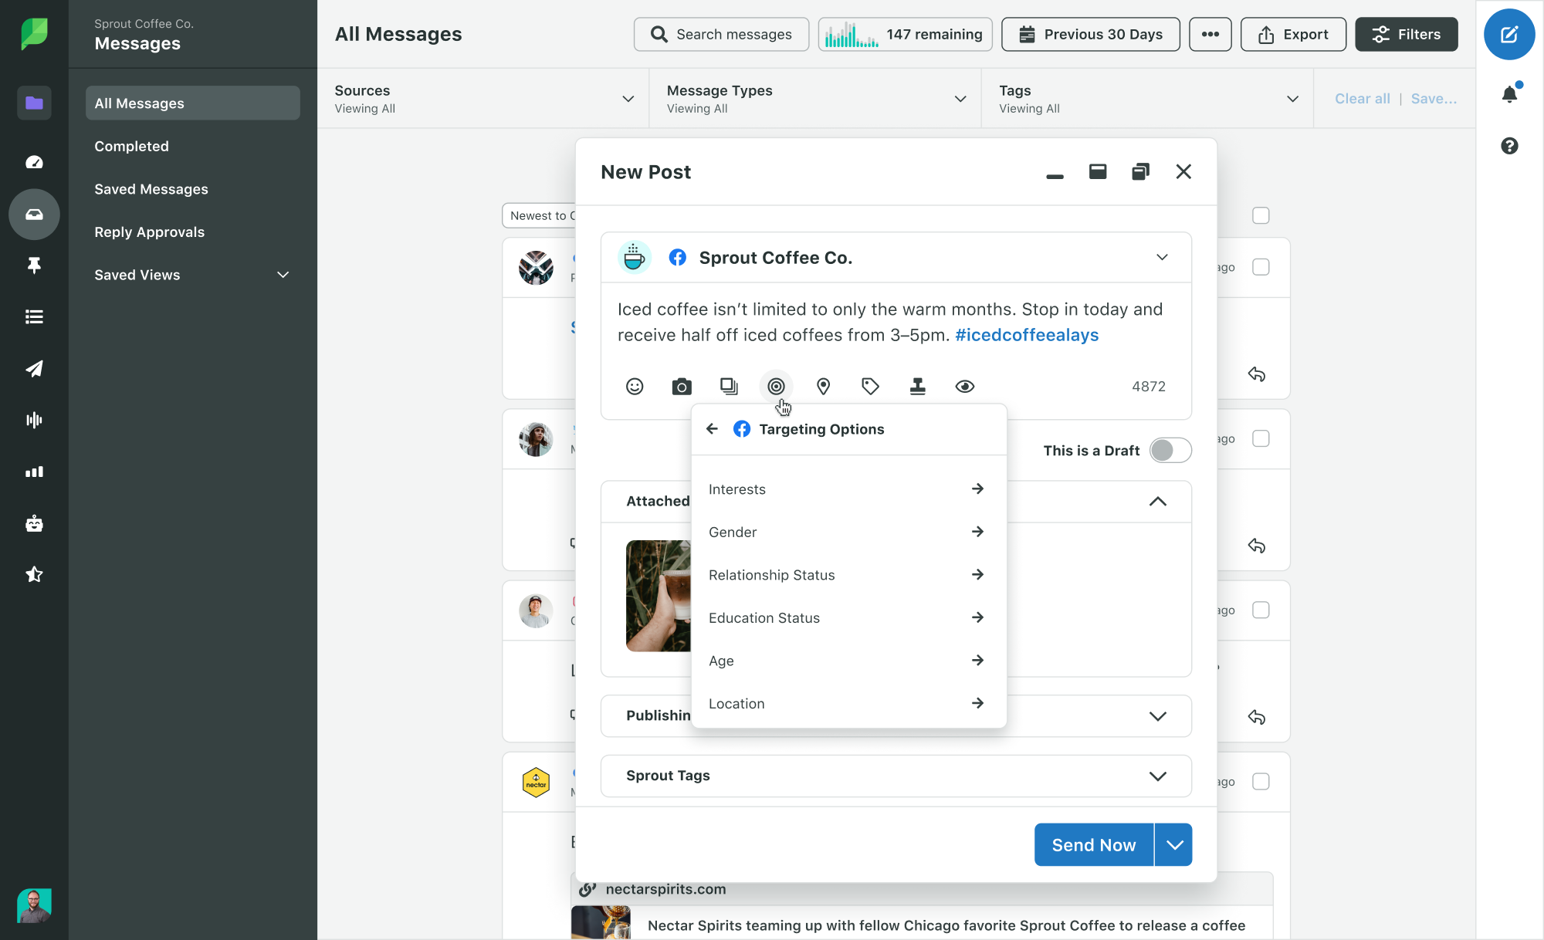
Task: Open the camera/photo upload icon
Action: tap(682, 384)
